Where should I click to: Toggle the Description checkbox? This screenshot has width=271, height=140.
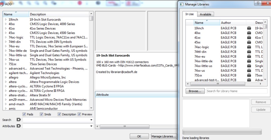pyautogui.click(x=59, y=114)
